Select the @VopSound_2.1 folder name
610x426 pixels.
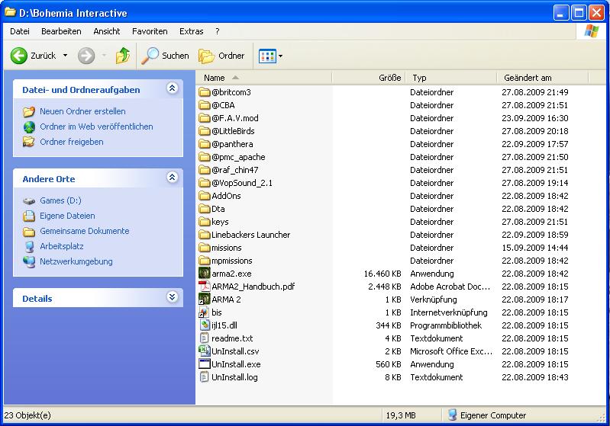point(242,183)
